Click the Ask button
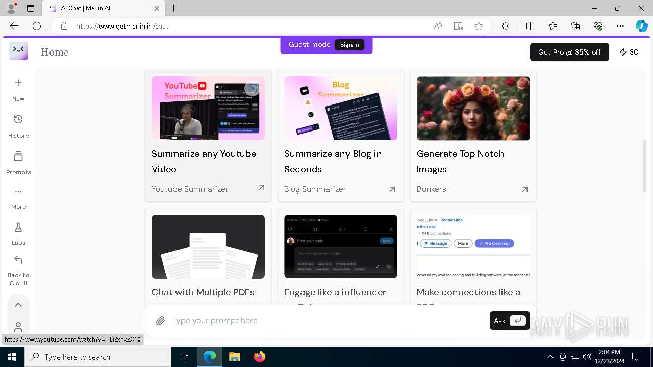Screen dimensions: 653x367 pos(510,321)
